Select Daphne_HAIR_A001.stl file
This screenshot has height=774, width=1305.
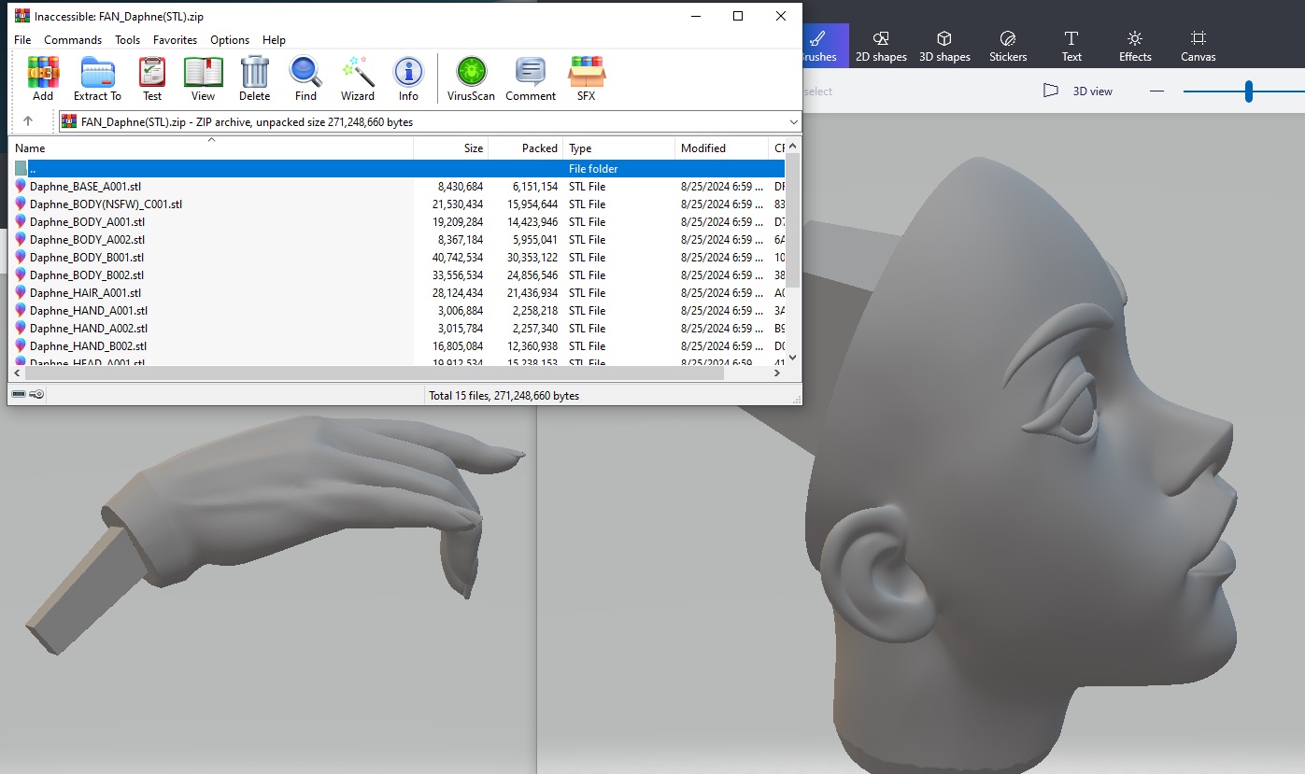point(397,292)
